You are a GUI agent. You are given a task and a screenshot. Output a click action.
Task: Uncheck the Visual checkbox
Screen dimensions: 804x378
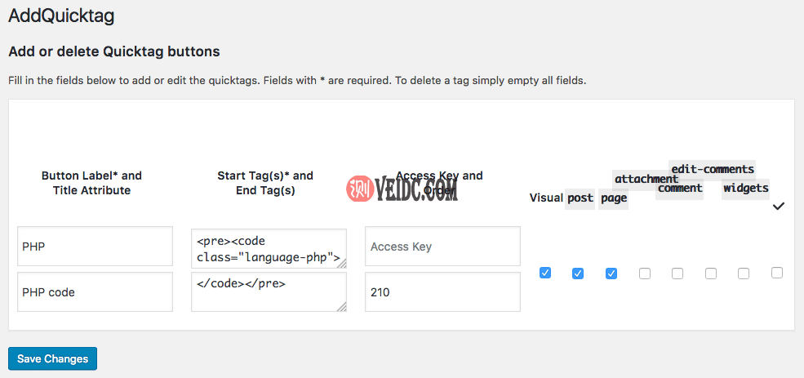point(545,273)
